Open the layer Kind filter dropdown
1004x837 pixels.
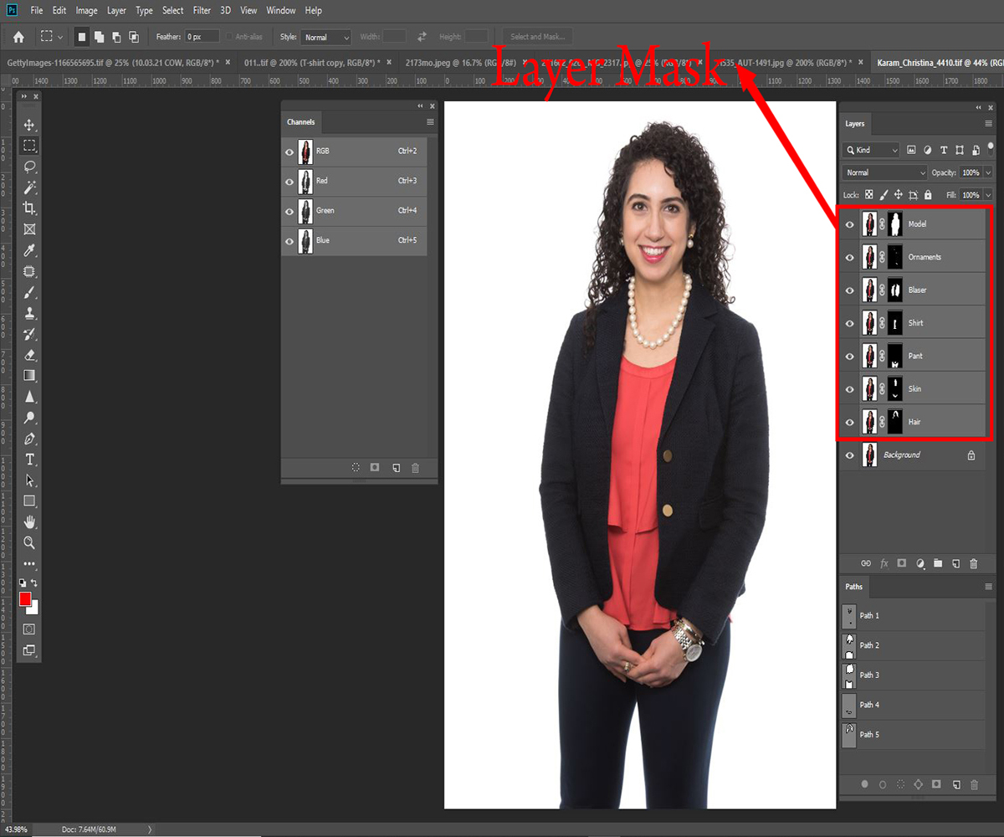[872, 150]
